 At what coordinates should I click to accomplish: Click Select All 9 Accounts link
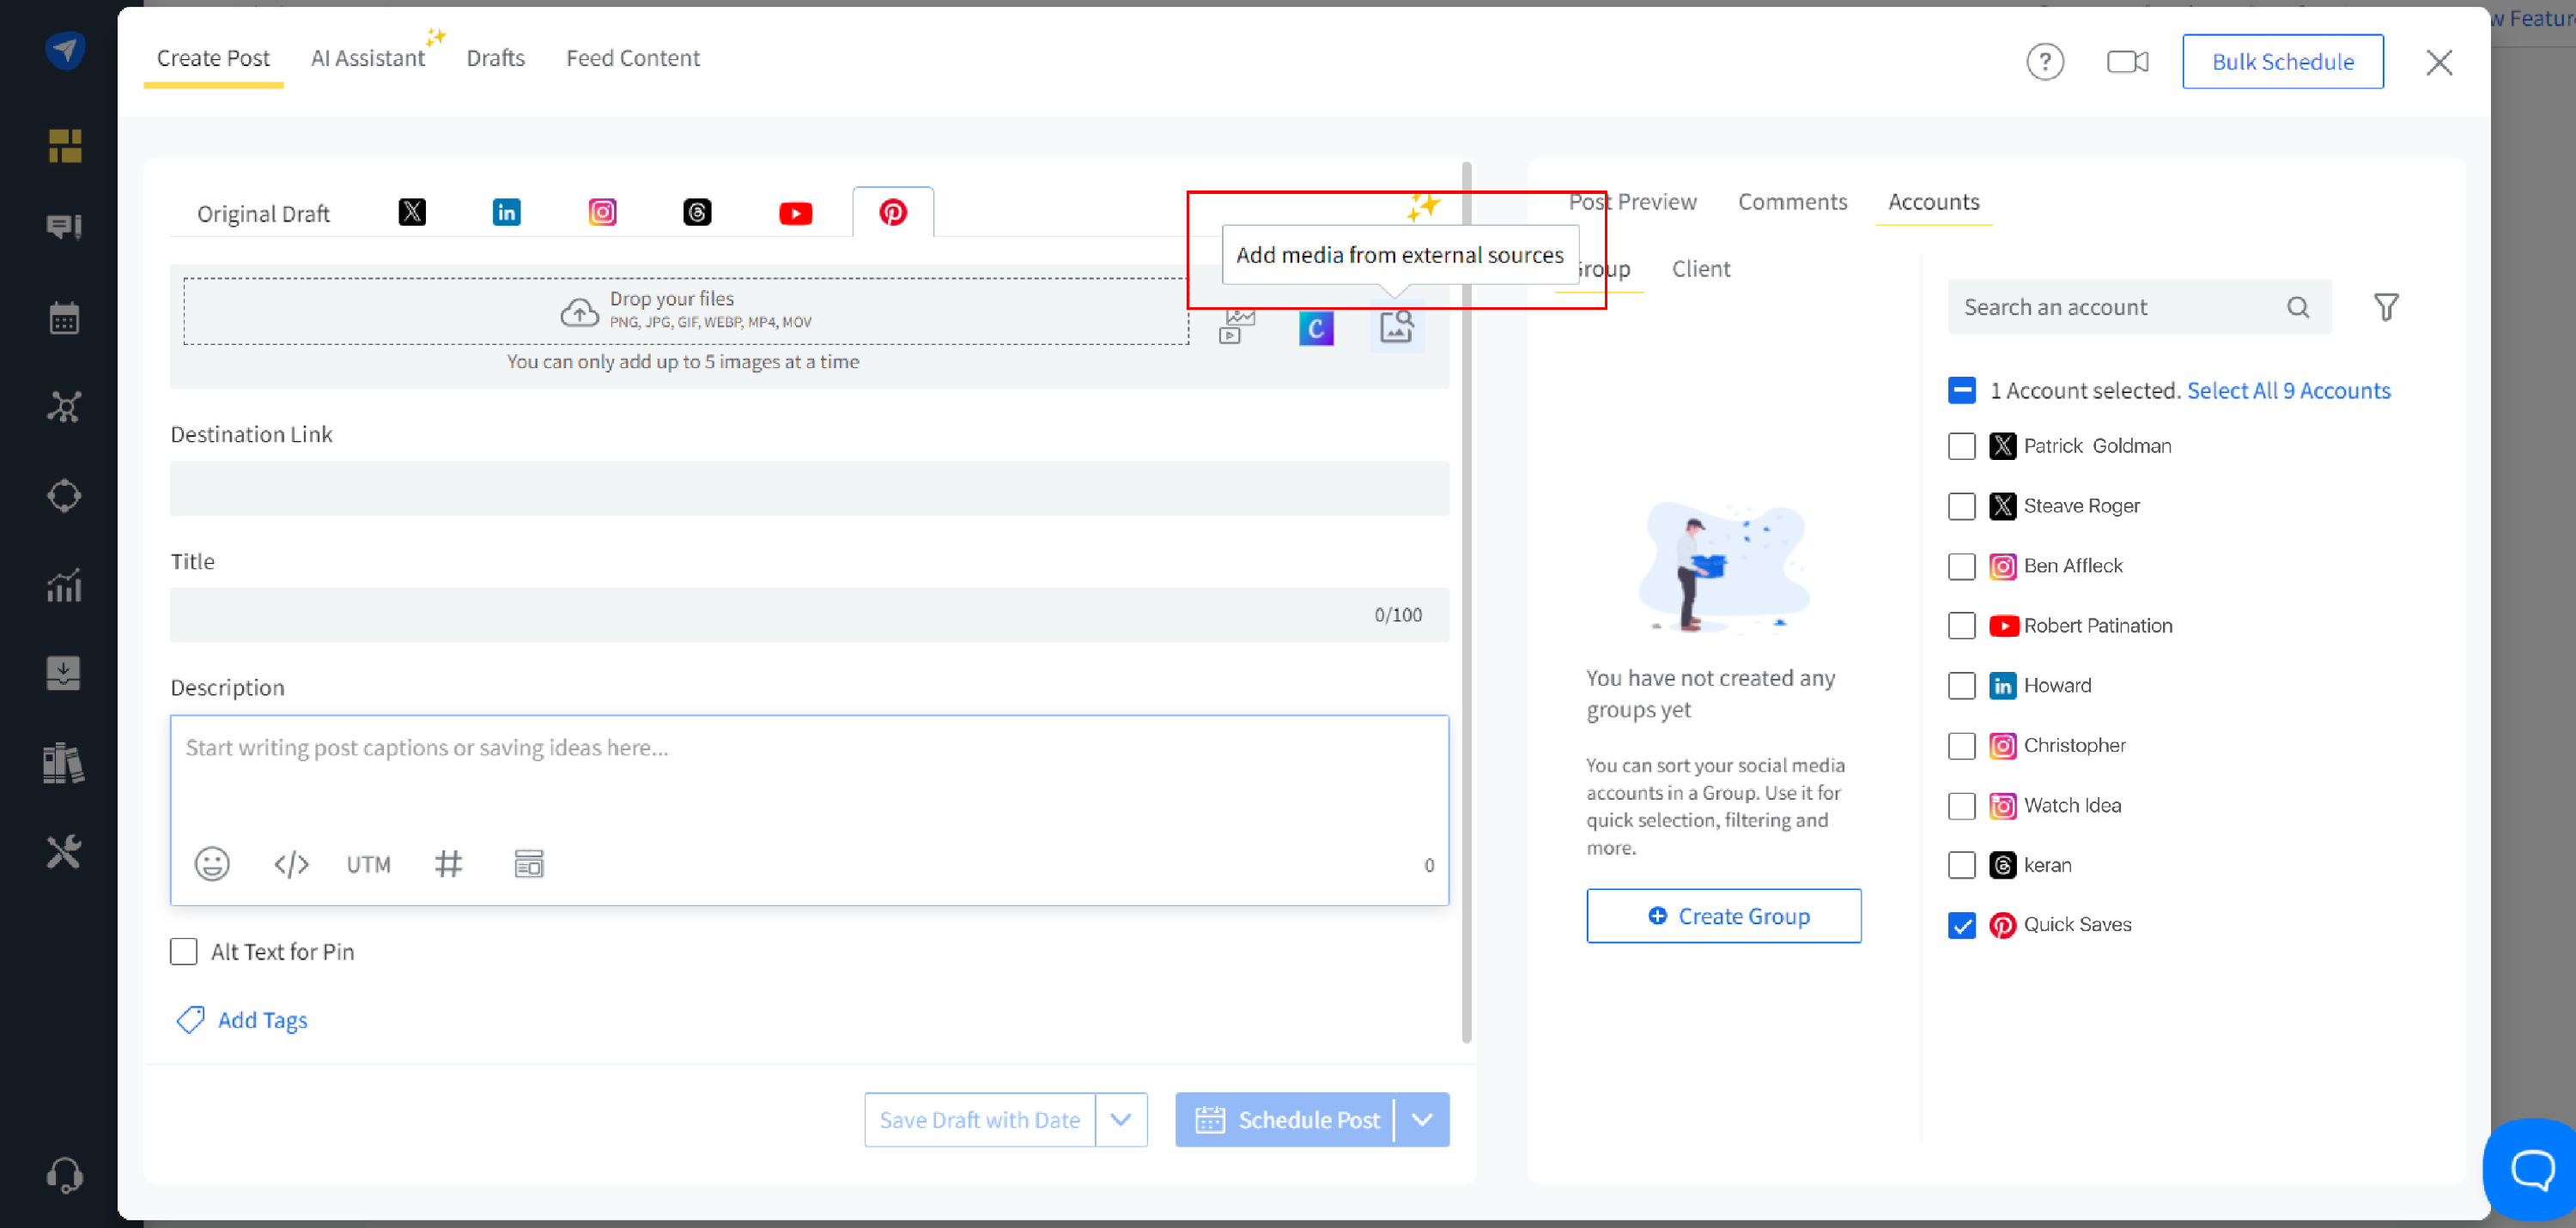click(x=2288, y=390)
